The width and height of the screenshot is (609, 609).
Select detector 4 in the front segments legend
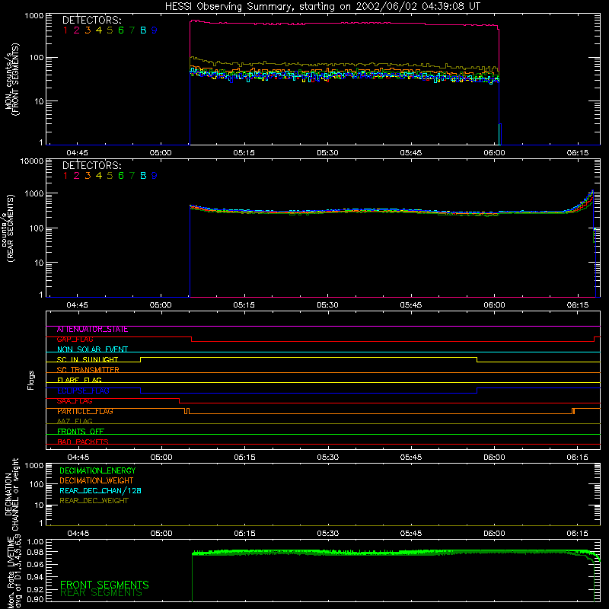coord(99,30)
